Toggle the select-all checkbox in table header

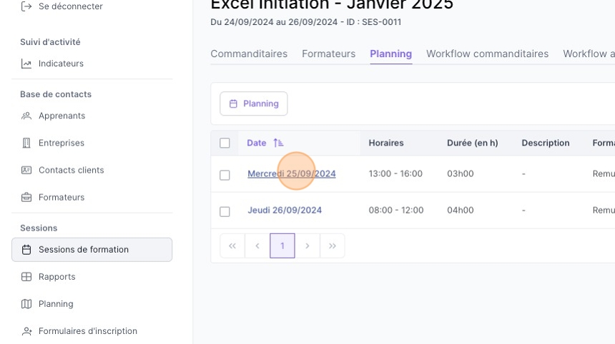[x=225, y=143]
